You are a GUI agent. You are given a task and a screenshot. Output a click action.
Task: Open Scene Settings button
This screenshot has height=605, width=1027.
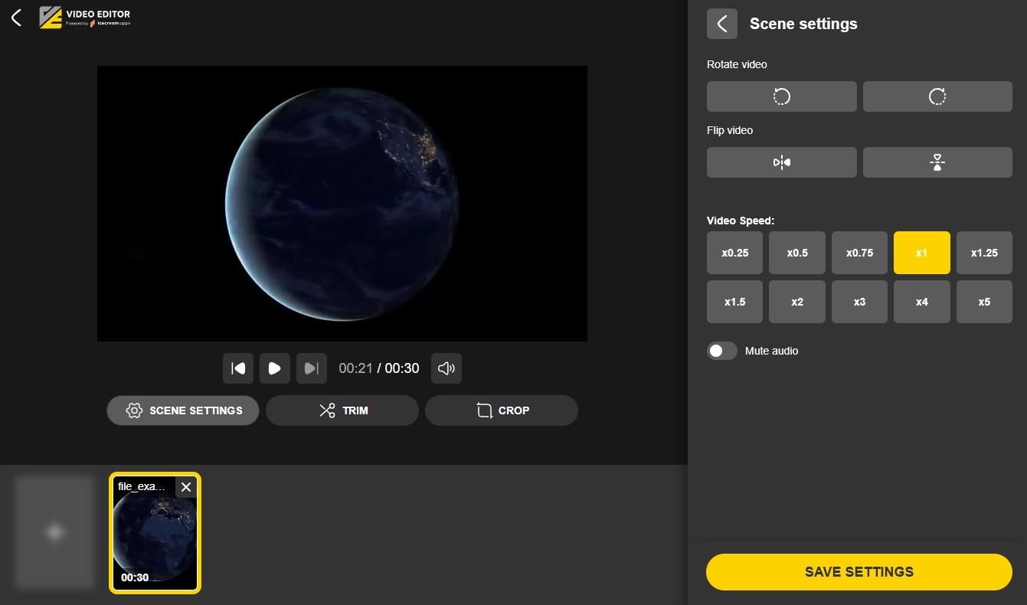pyautogui.click(x=183, y=410)
